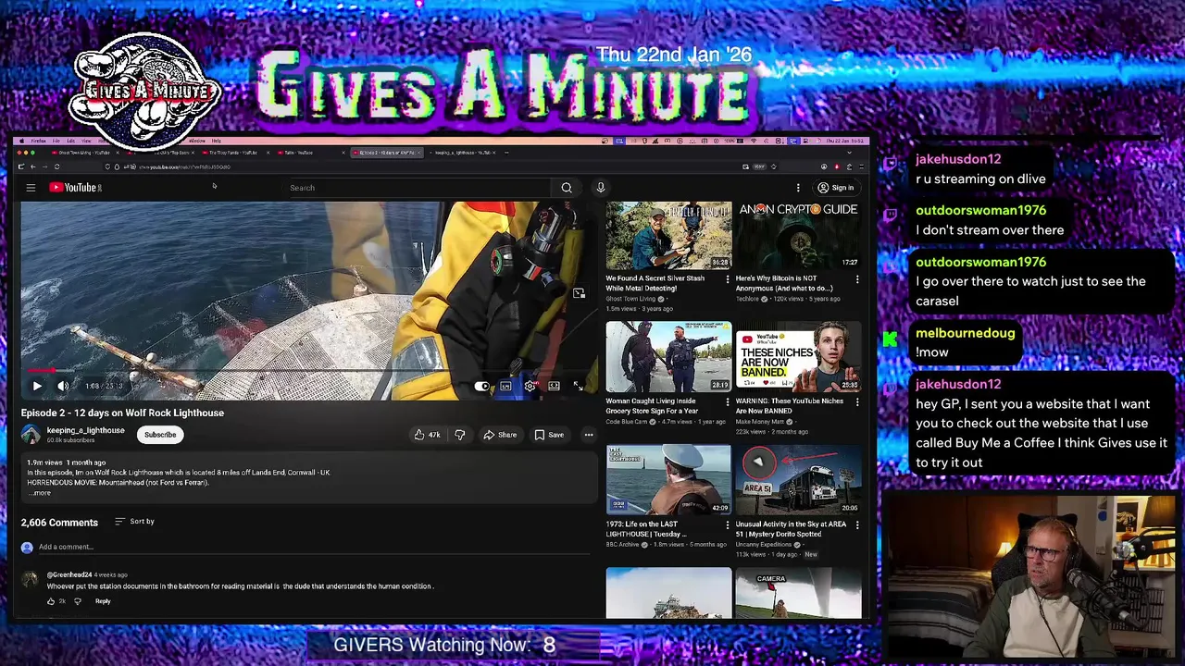Click the YouTube Search input box
Viewport: 1185px width, 666px height.
pyautogui.click(x=419, y=188)
